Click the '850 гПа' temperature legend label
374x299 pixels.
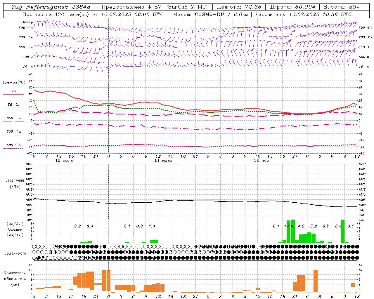coord(13,118)
